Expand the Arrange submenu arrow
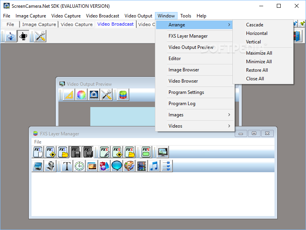 pos(229,25)
